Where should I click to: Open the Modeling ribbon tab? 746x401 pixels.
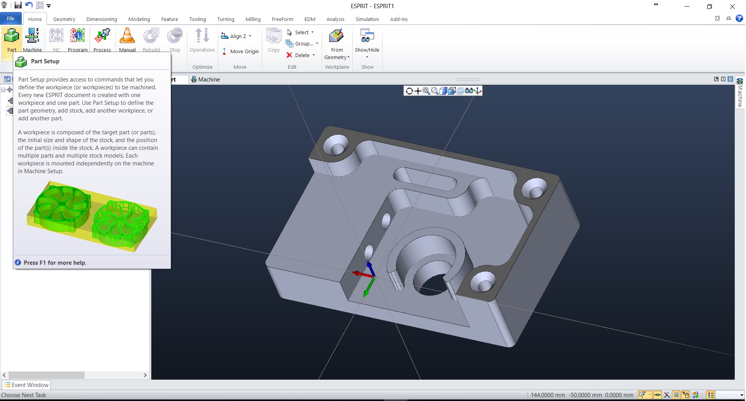[139, 19]
